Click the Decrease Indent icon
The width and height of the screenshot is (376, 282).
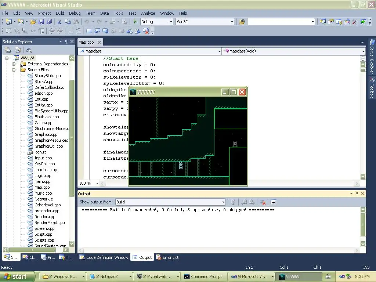tap(52, 31)
